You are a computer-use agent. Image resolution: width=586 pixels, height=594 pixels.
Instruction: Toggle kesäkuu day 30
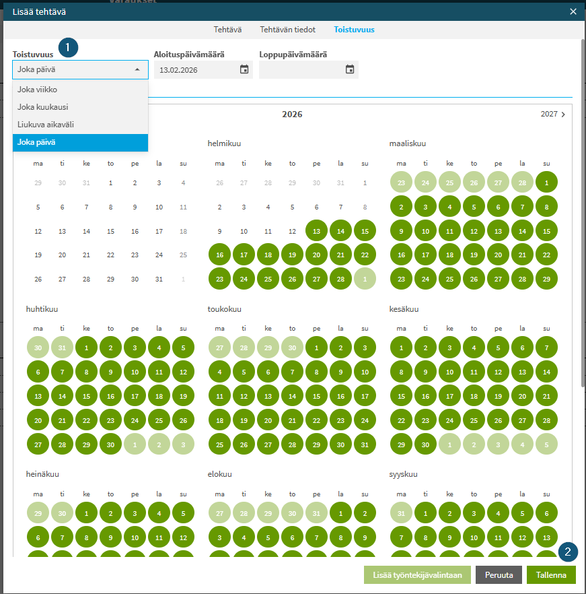425,444
